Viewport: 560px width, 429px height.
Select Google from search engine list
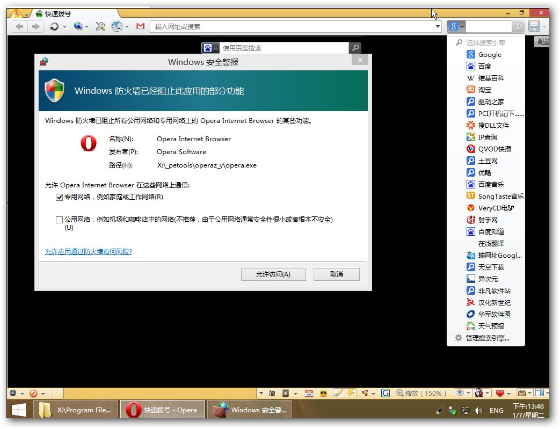coord(486,55)
